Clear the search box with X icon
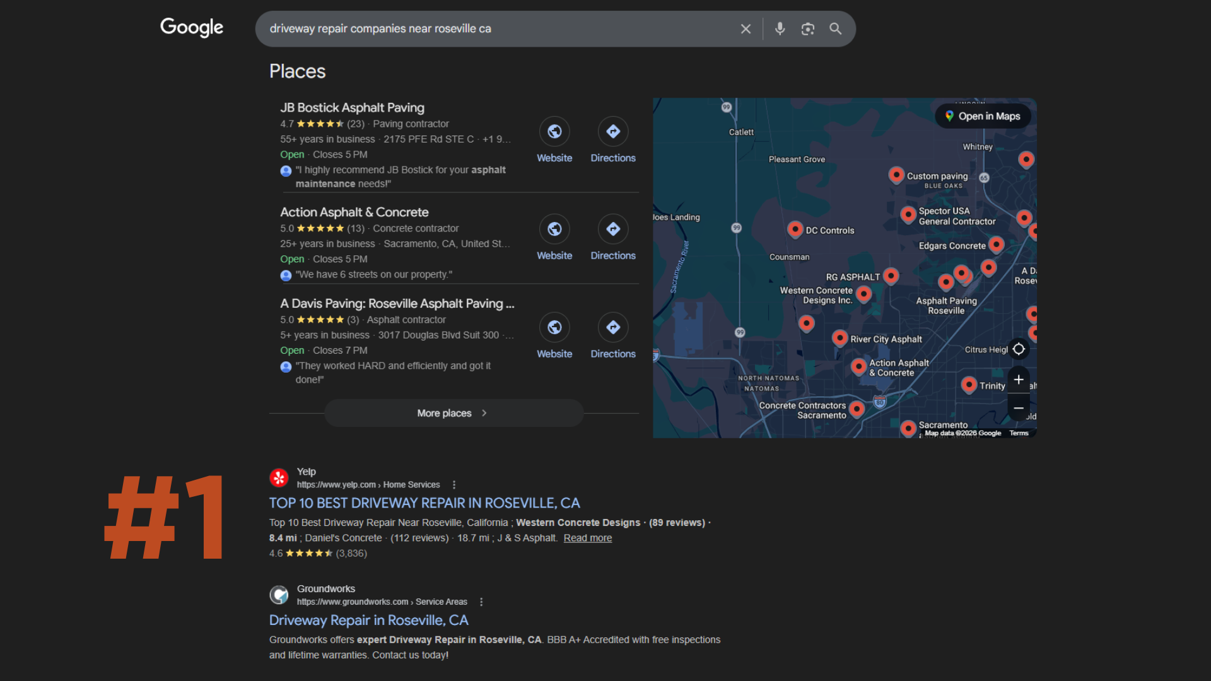This screenshot has width=1211, height=681. pyautogui.click(x=746, y=29)
